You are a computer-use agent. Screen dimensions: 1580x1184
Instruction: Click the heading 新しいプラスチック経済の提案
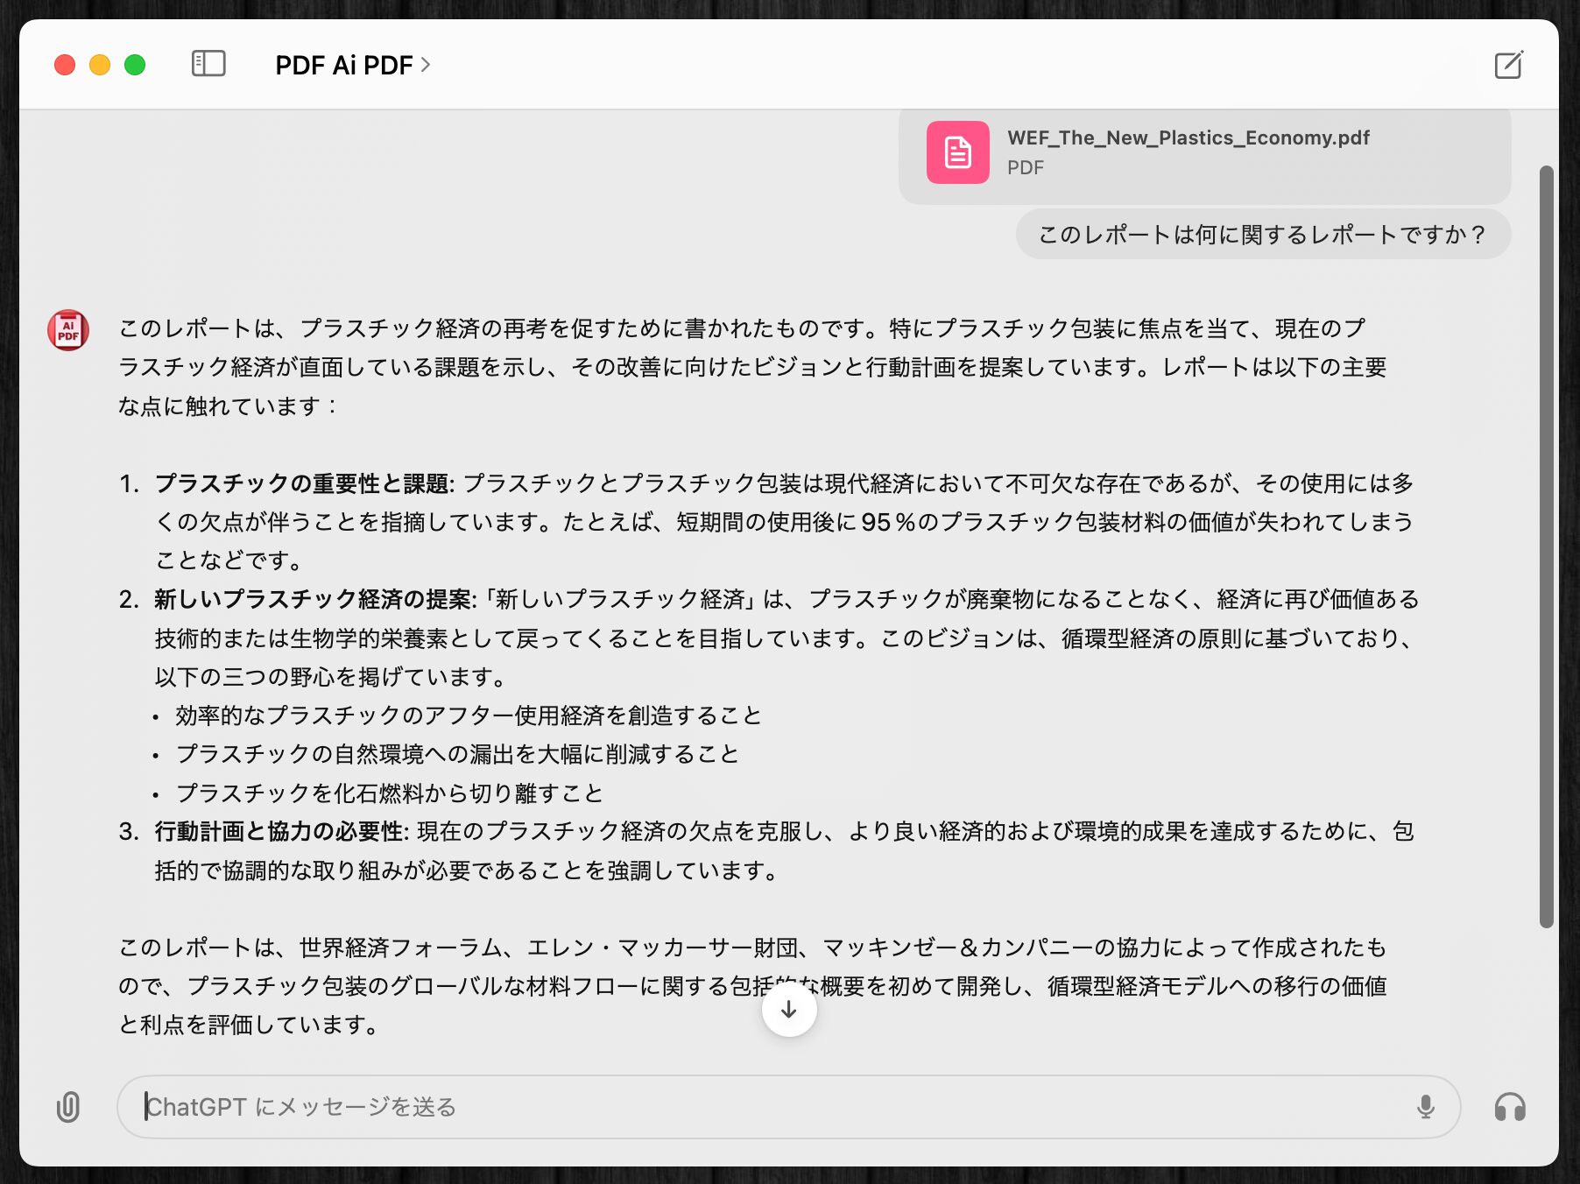pyautogui.click(x=314, y=599)
